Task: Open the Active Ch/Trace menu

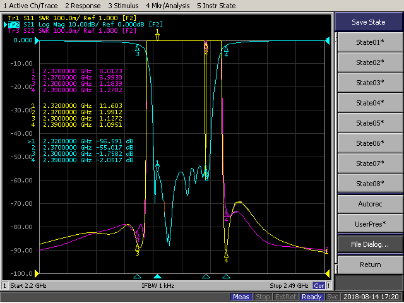Action: point(30,6)
